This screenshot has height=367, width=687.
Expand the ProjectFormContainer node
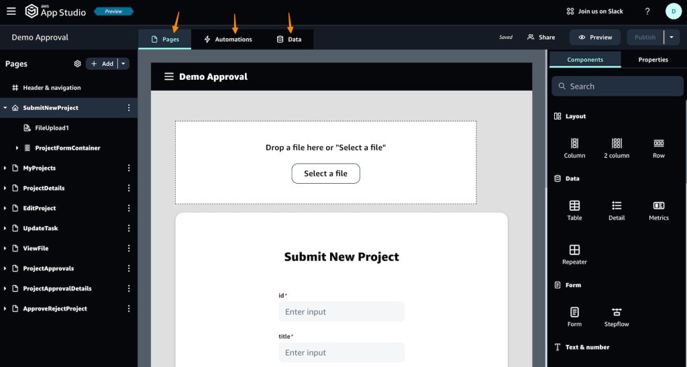point(17,148)
